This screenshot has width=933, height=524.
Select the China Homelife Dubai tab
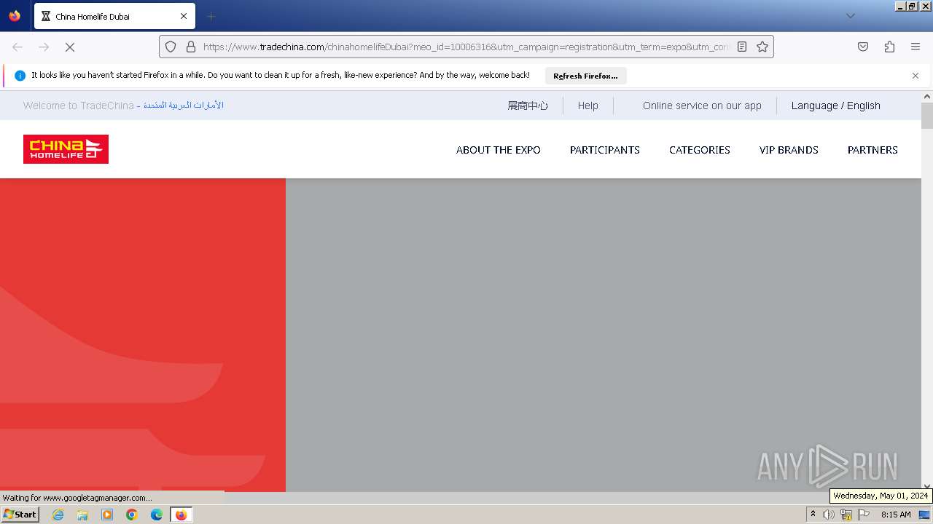coord(114,16)
